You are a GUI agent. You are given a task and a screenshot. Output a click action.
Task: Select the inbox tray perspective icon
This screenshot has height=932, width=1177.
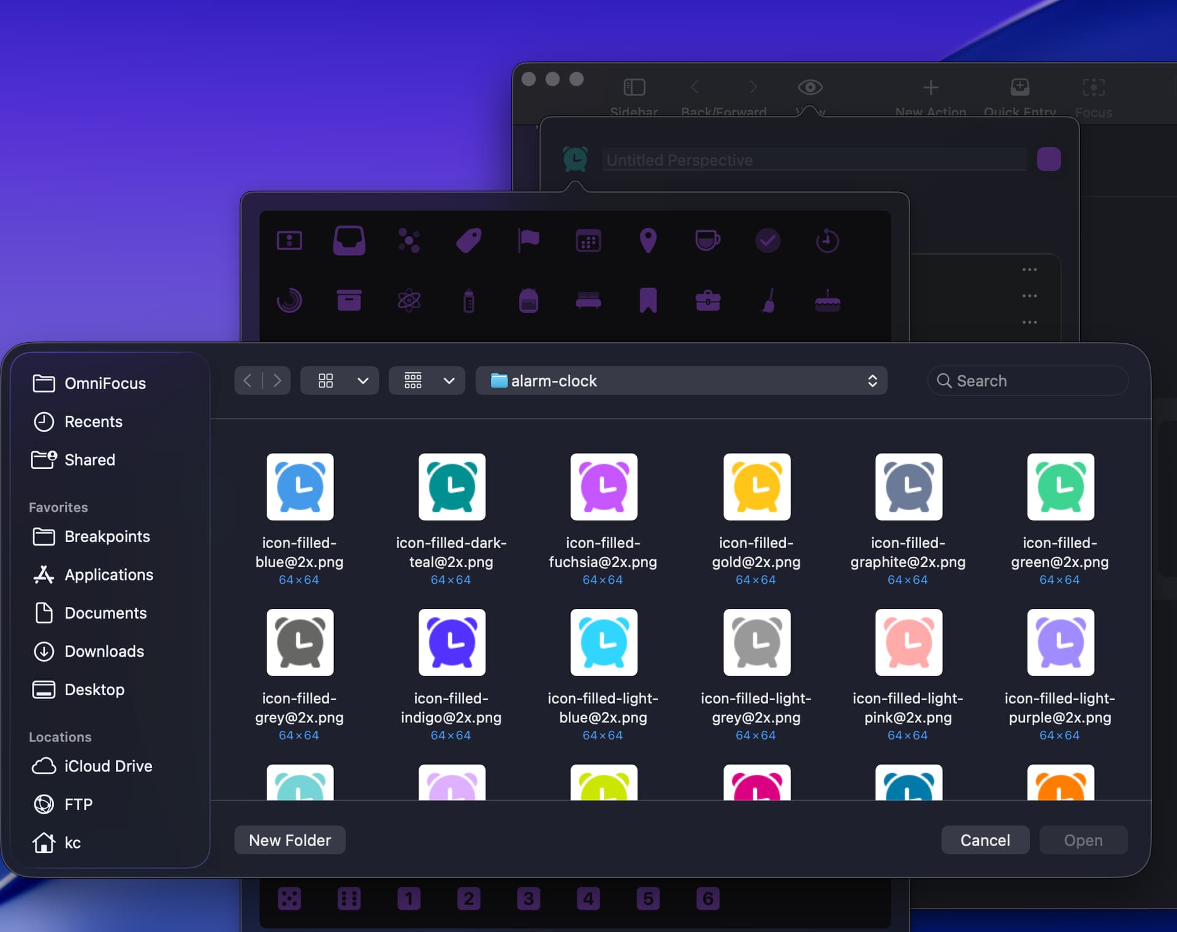click(349, 240)
